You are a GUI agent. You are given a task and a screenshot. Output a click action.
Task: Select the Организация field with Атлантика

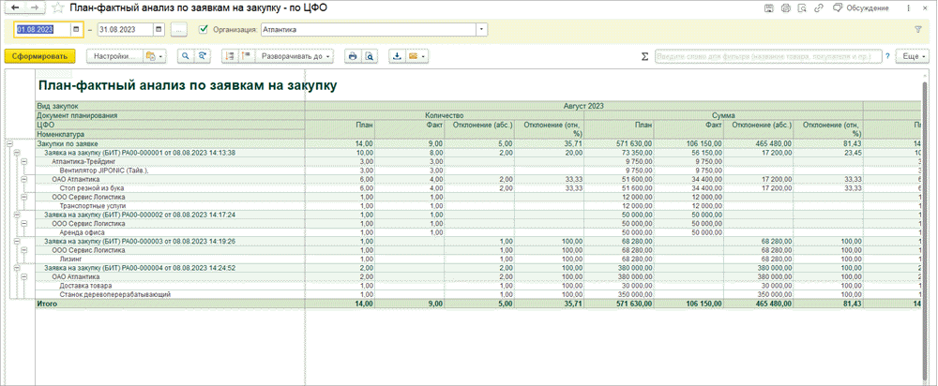369,29
